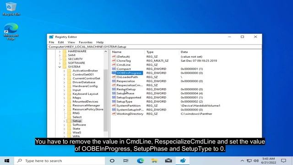Select the Select registry key
The height and width of the screenshot is (165, 293).
[77, 117]
